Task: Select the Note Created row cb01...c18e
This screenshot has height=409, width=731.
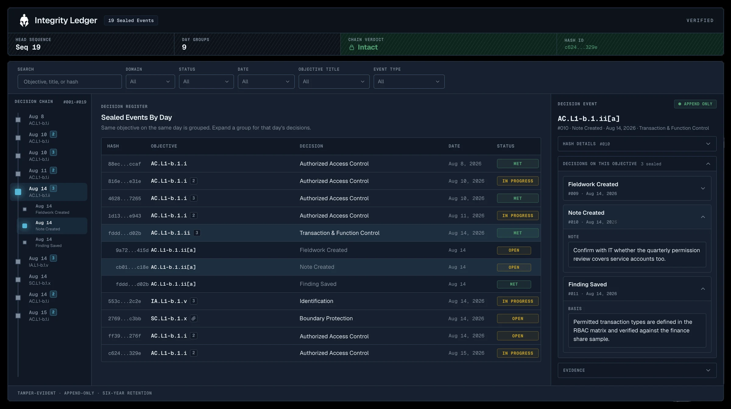Action: 321,267
